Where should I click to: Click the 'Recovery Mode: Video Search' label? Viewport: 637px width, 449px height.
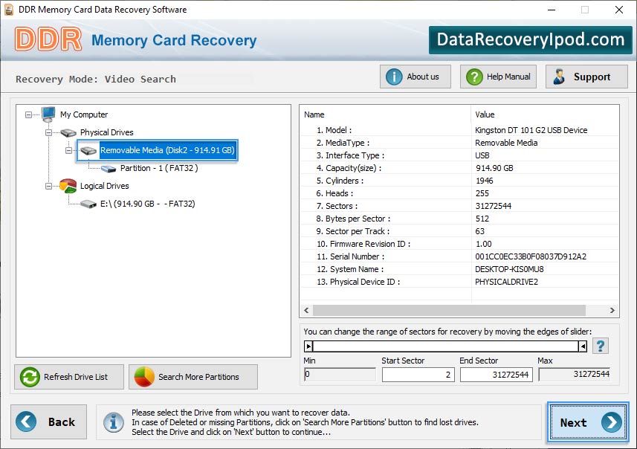[96, 79]
